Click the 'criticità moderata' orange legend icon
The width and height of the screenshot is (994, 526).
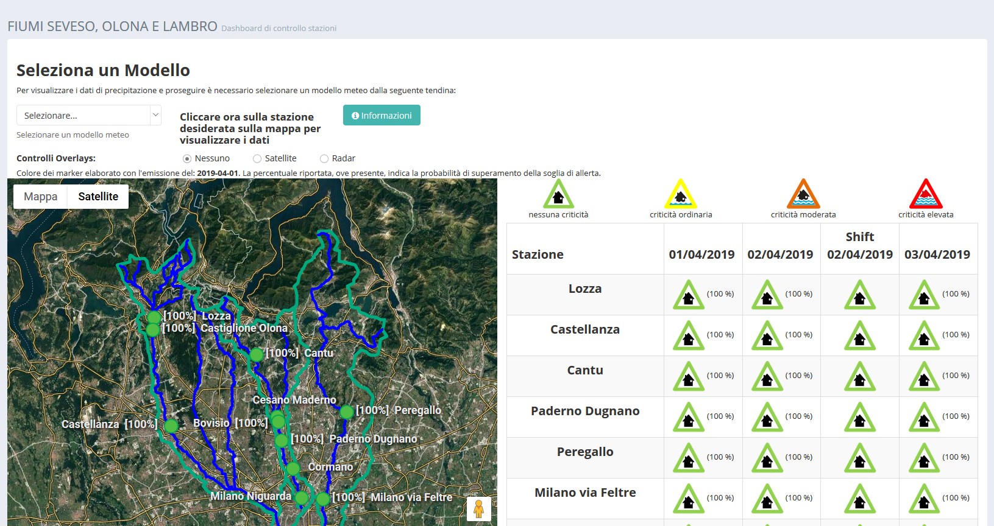(x=803, y=194)
